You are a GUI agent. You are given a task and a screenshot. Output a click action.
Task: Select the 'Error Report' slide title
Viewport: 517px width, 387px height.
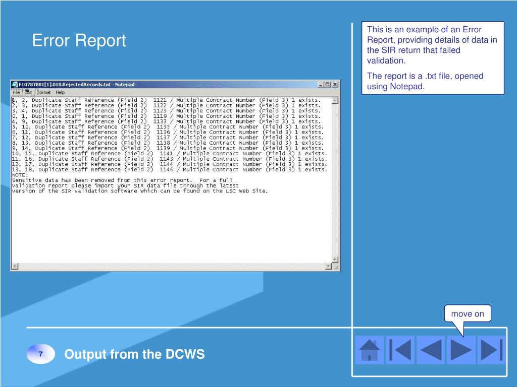coord(79,40)
